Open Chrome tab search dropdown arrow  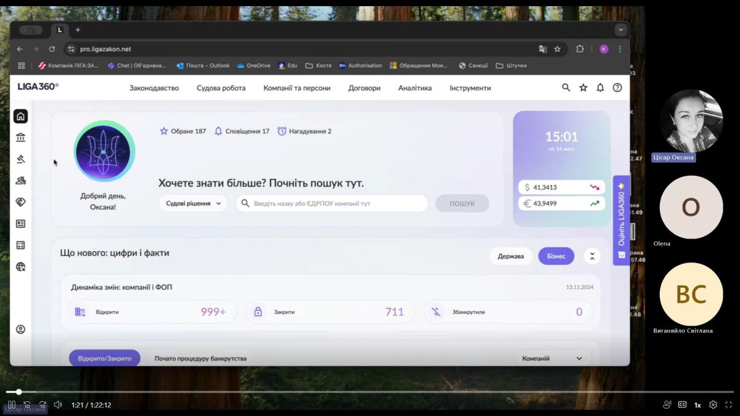620,30
